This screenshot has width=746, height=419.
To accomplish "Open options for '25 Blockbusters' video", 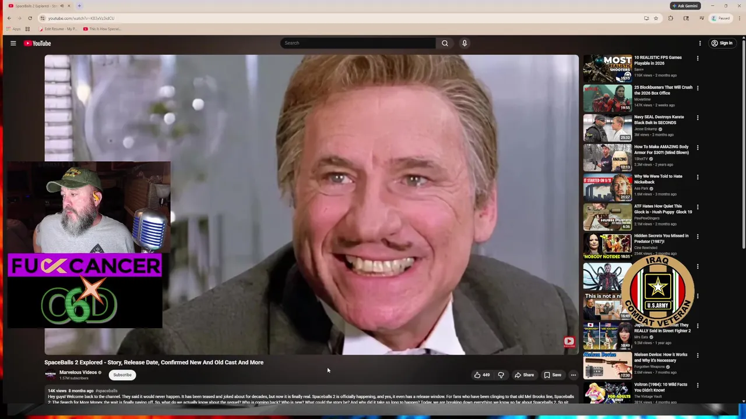I will tap(698, 88).
